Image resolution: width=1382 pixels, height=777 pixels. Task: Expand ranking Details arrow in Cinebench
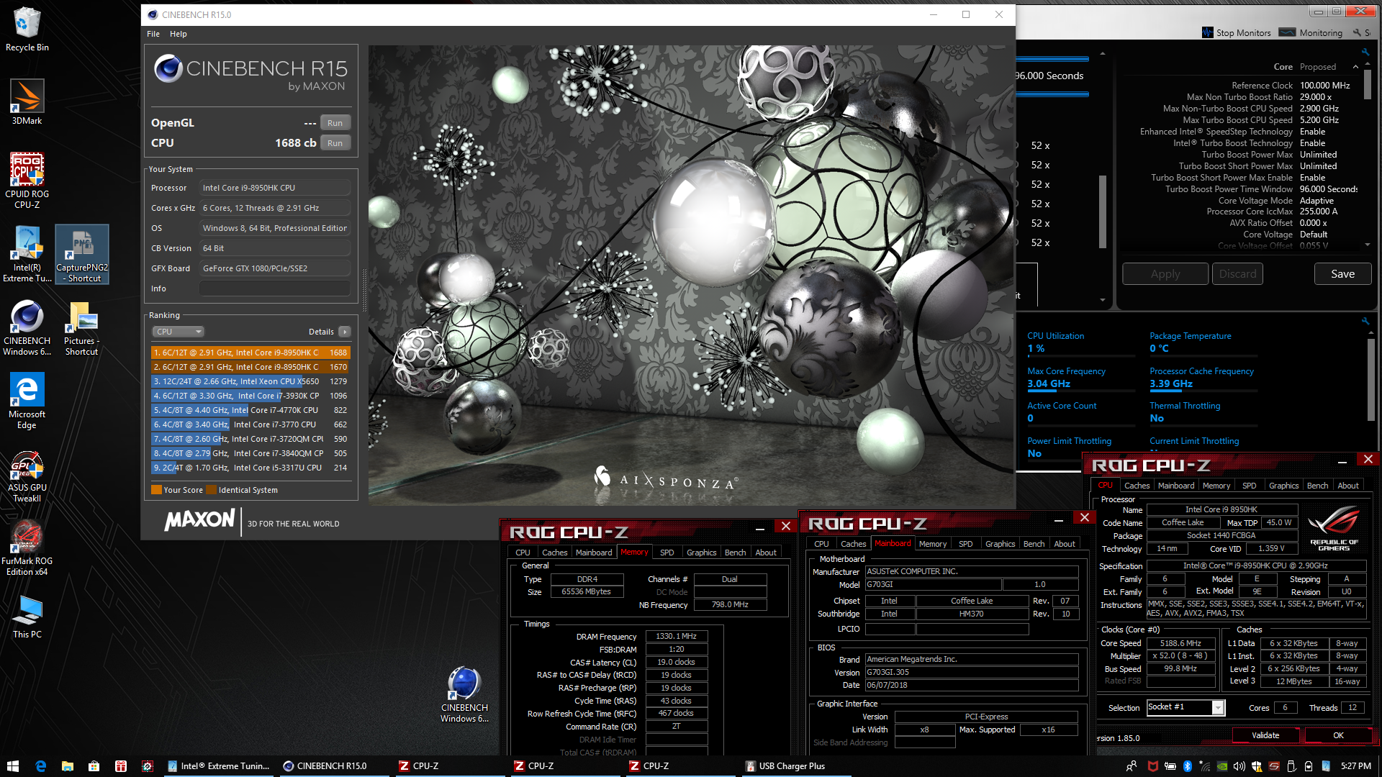(x=345, y=332)
